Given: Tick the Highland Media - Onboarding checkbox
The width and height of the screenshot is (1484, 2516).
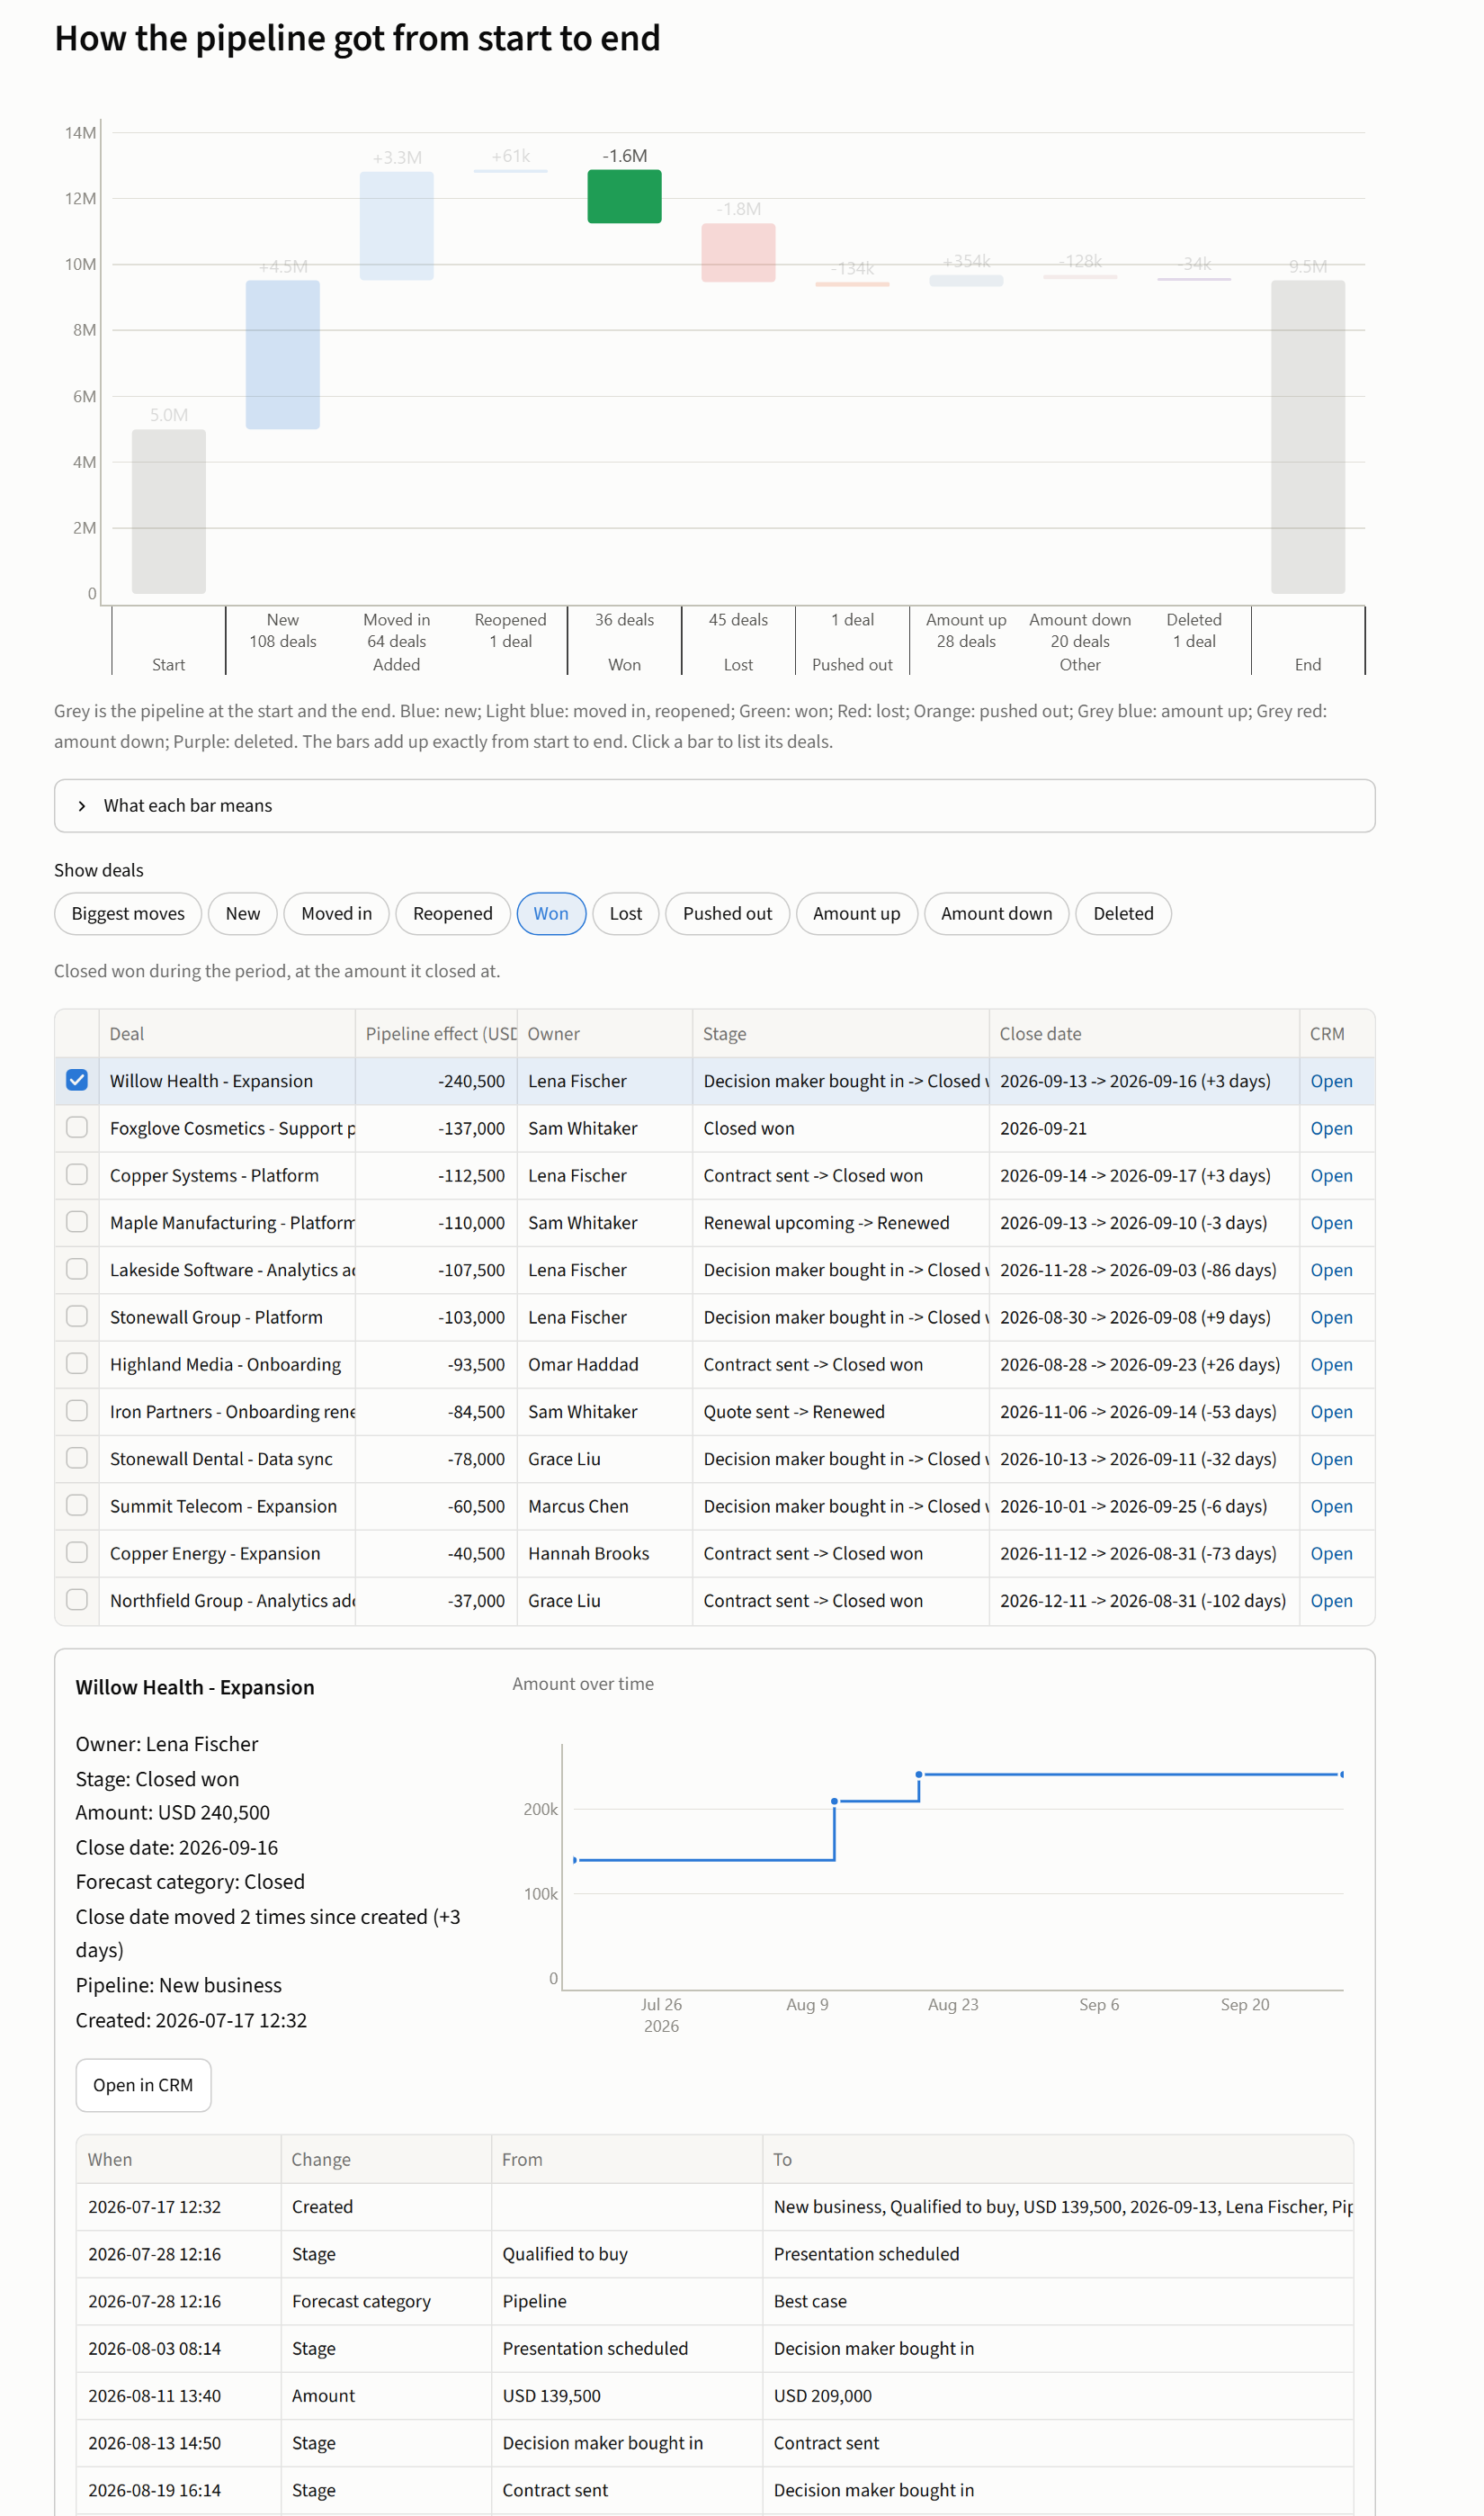Looking at the screenshot, I should pos(77,1363).
